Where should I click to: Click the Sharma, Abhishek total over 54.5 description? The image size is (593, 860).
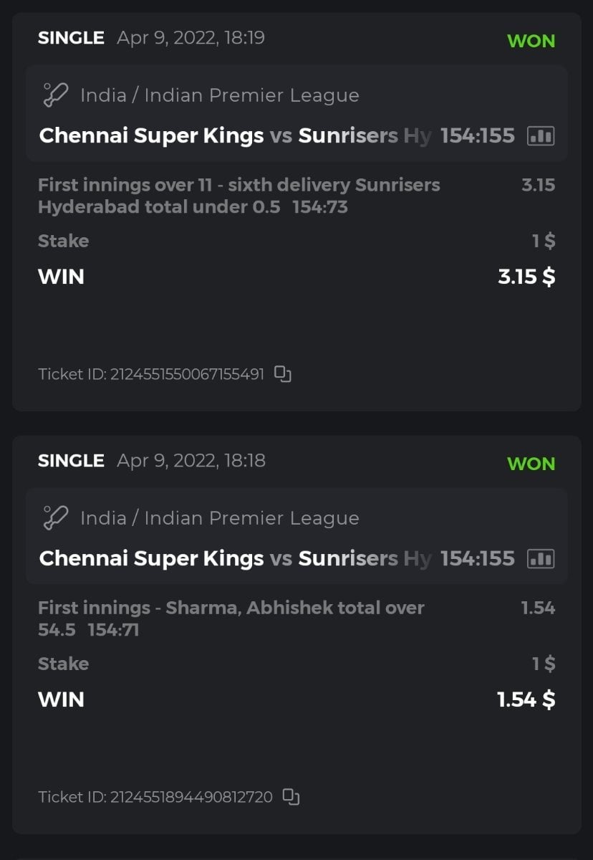231,618
